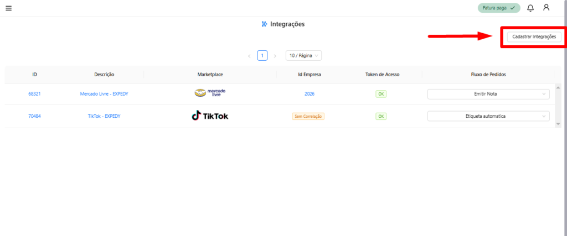Open the hamburger menu
The image size is (567, 236).
8,8
